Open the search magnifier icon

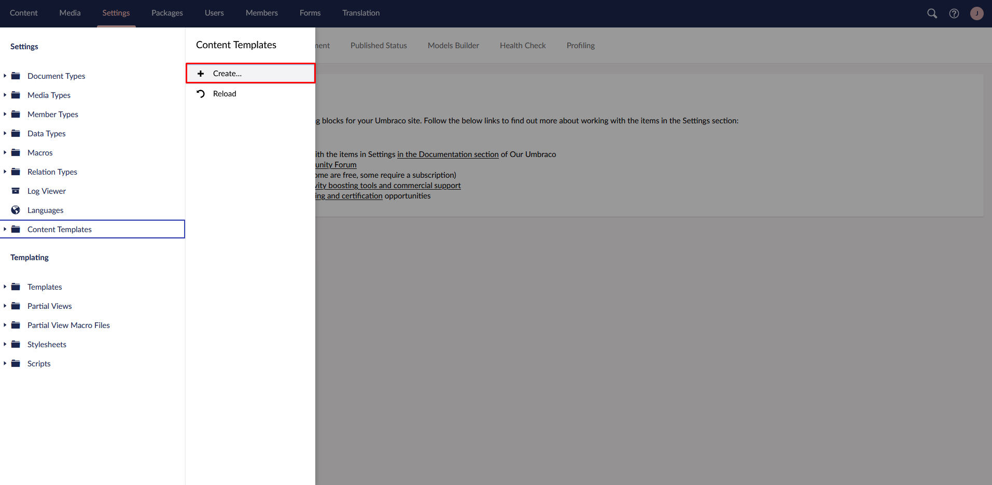click(x=932, y=13)
